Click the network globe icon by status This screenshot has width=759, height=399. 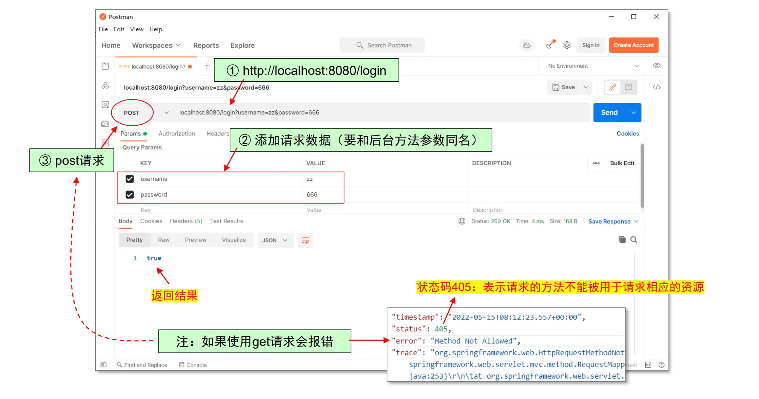click(x=462, y=221)
